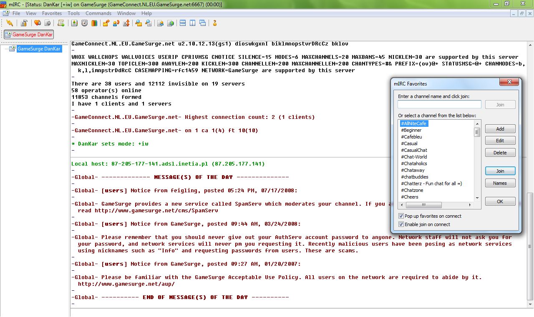Cascade windows via toolbar icon
Screen dimensions: 534x317
[203, 23]
